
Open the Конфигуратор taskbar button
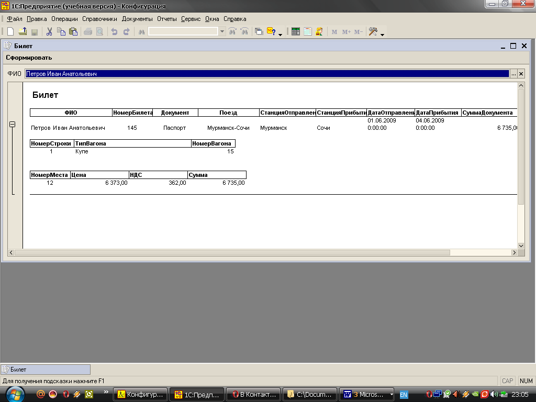[142, 394]
